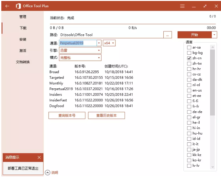
Task: Check the hi-in language box
Action: [x=189, y=128]
